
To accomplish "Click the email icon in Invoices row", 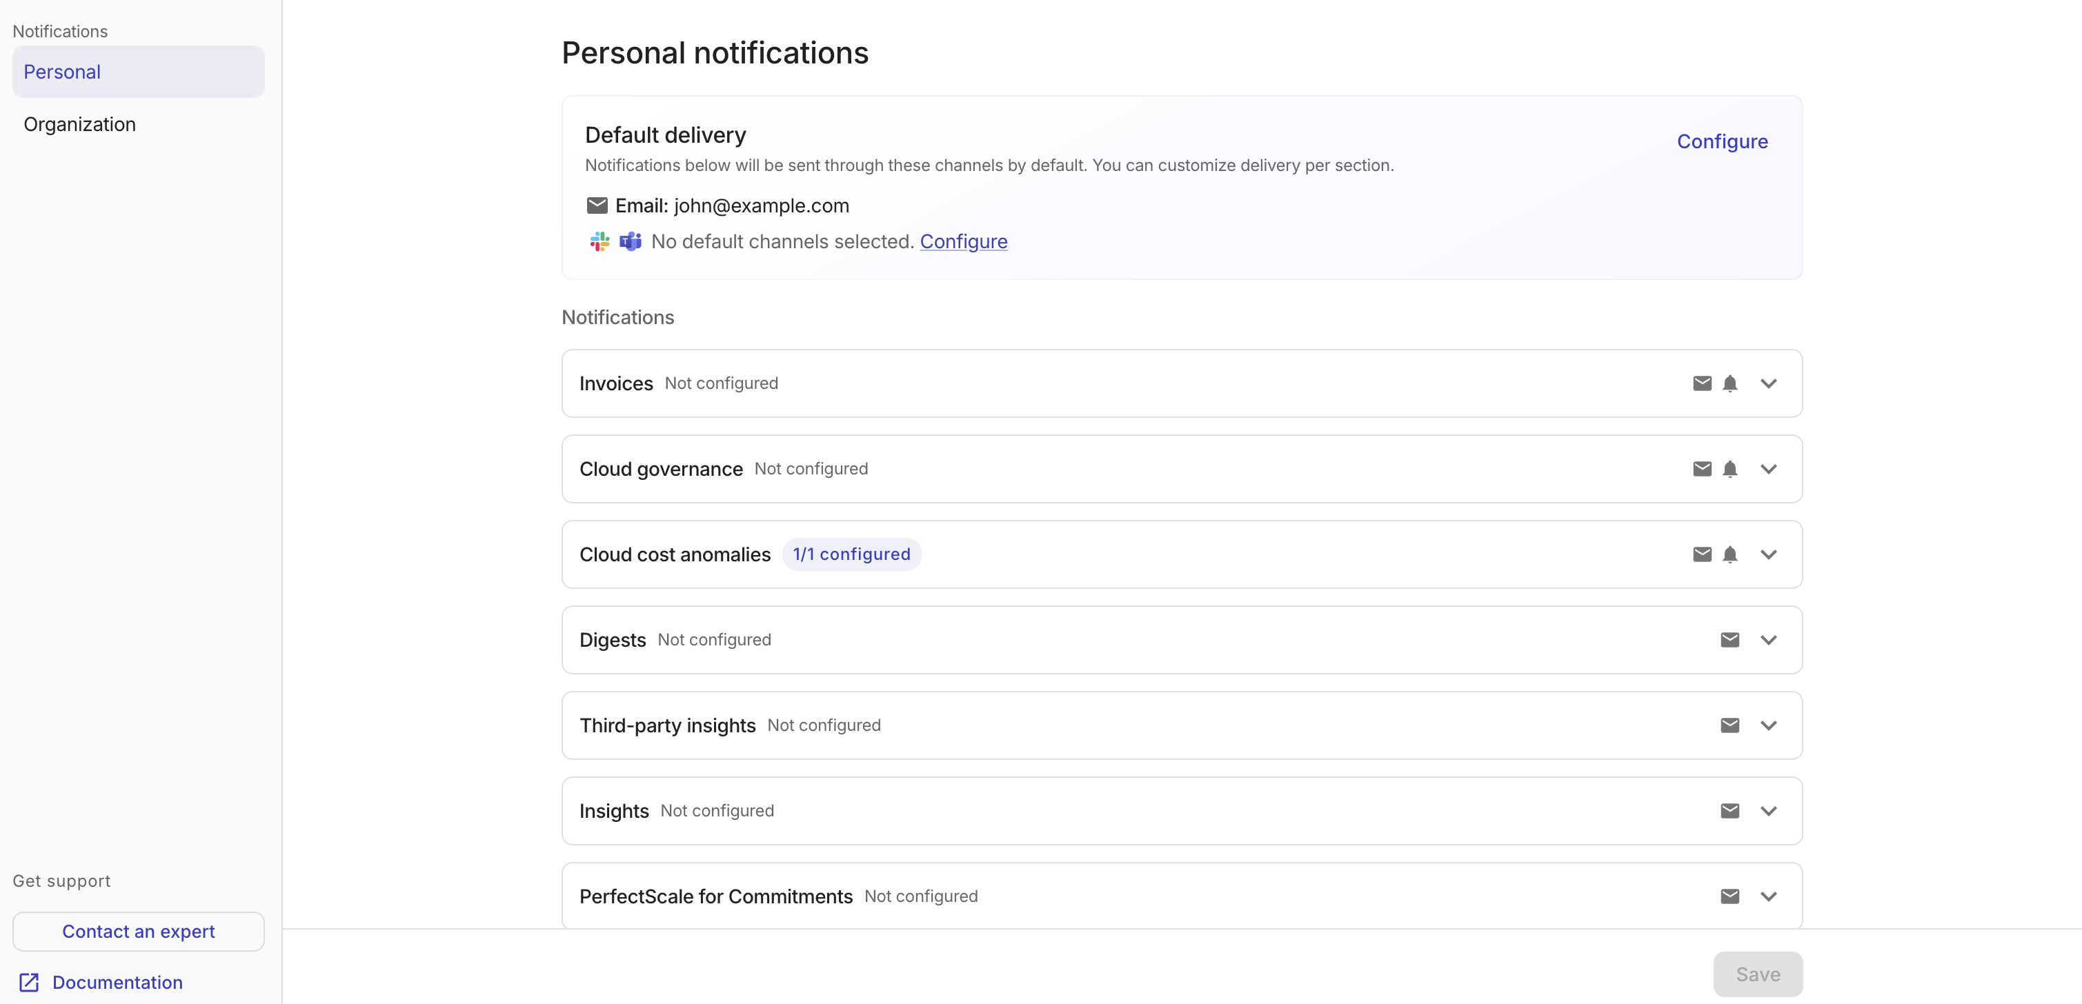I will (1702, 383).
